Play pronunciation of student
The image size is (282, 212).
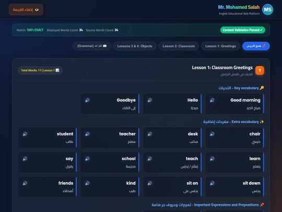click(25, 134)
